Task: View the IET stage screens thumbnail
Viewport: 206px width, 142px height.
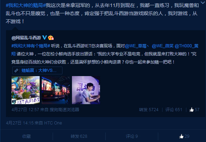Action: pyautogui.click(x=56, y=90)
